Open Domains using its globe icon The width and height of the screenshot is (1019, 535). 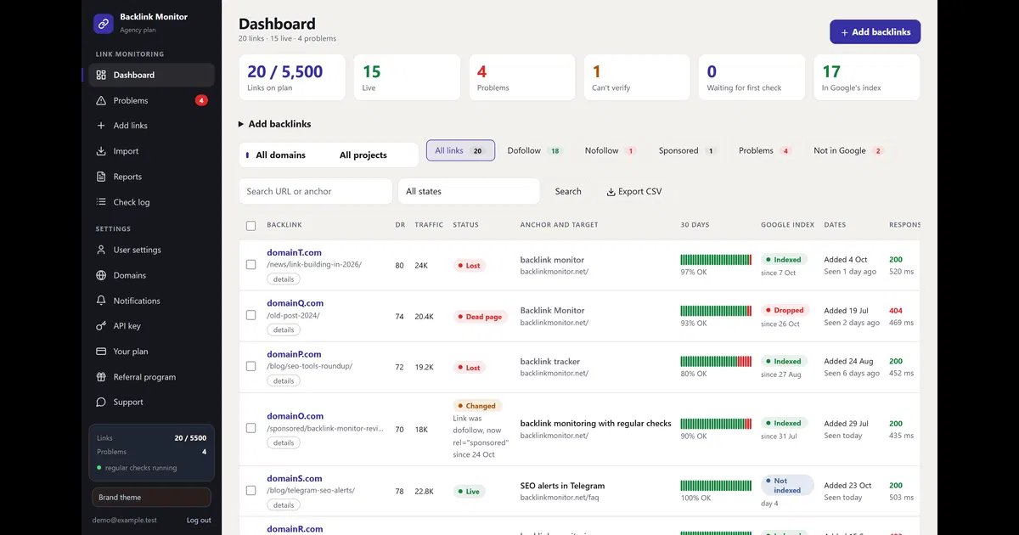click(101, 275)
